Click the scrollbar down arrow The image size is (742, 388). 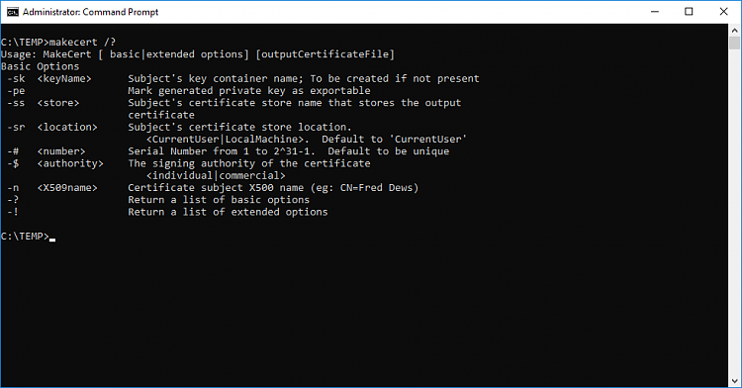[734, 380]
